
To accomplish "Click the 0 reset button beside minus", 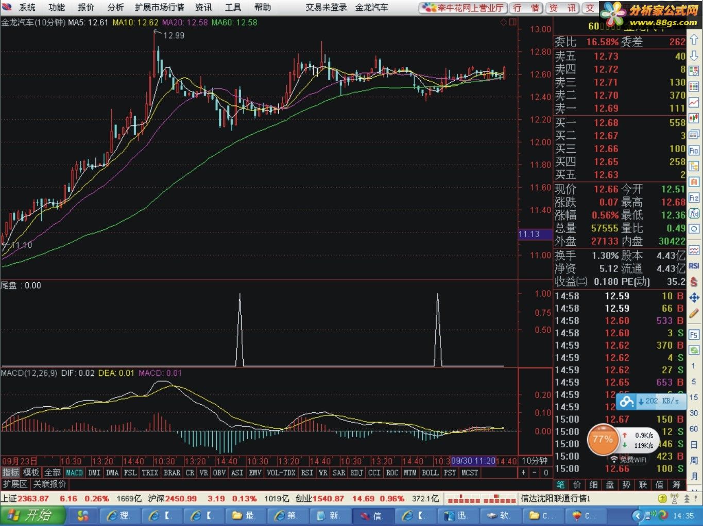I will 545,473.
